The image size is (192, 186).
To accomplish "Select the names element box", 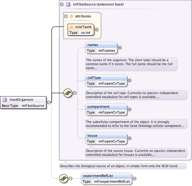I will (101, 47).
